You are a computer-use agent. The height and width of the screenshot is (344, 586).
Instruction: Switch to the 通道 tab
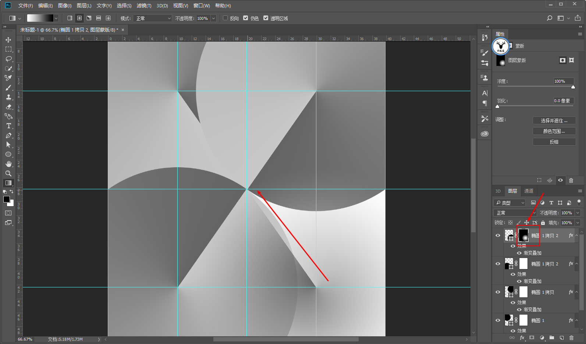pos(529,191)
